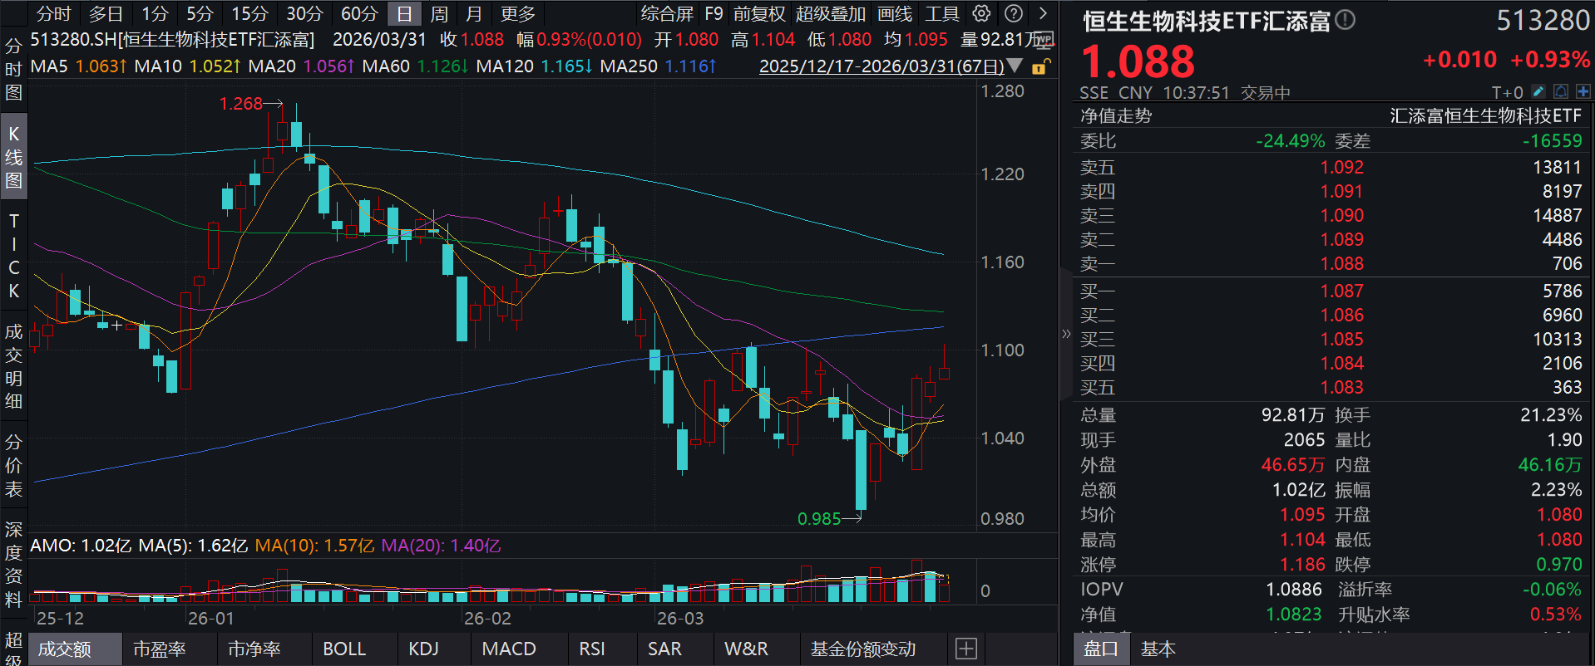
Task: Open chart settings gear icon
Action: [982, 13]
